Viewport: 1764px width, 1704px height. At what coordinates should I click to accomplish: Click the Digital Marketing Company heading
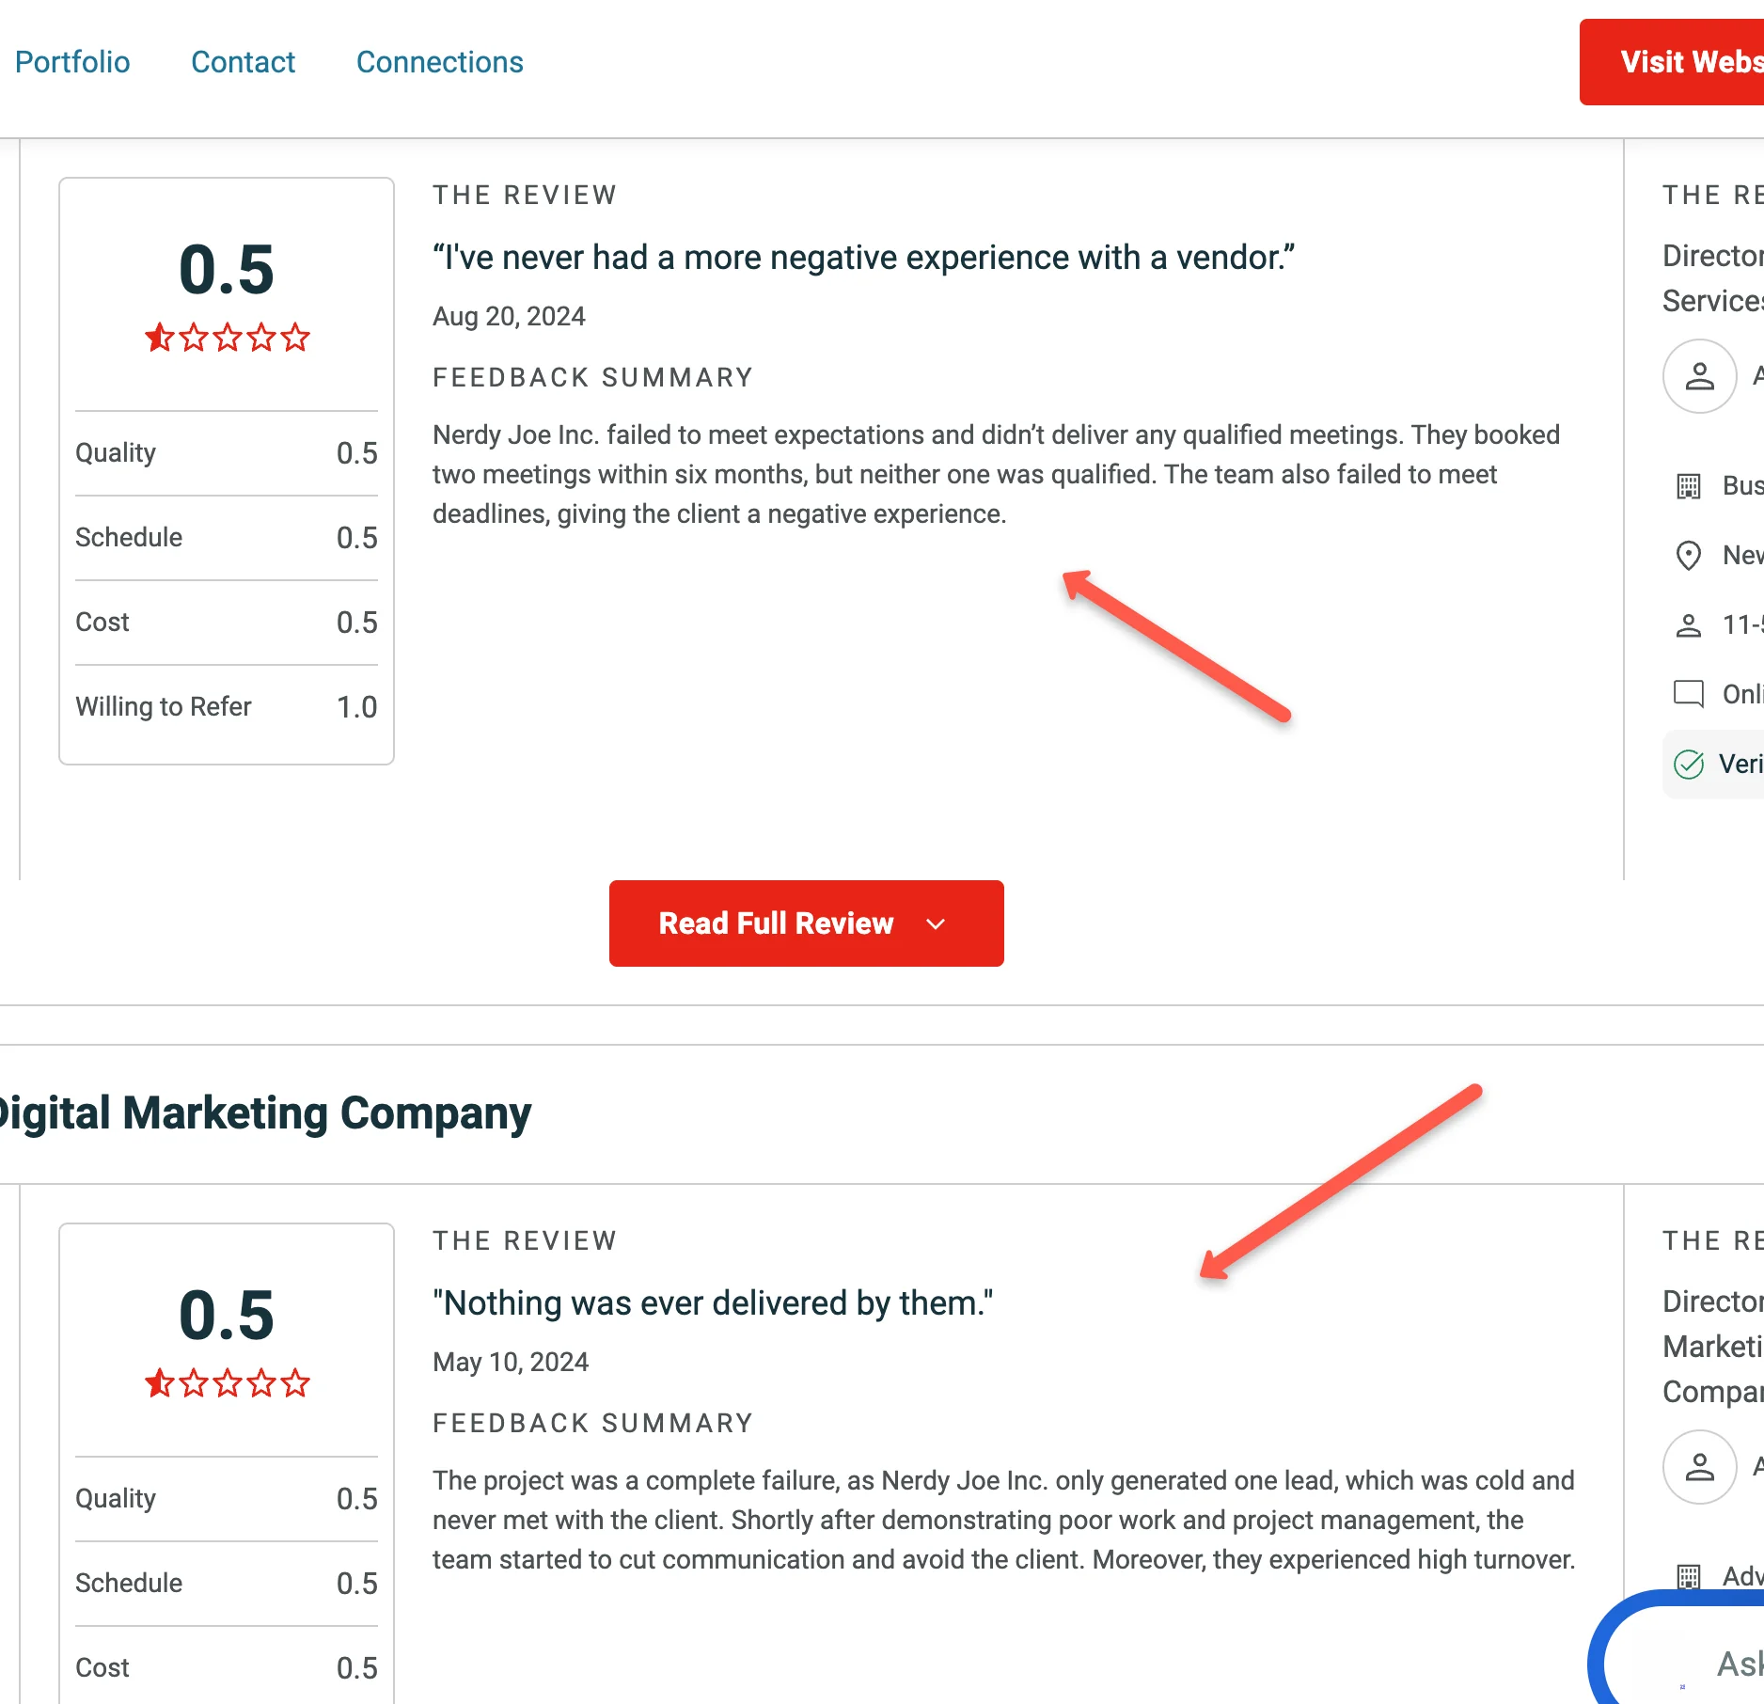[265, 1113]
